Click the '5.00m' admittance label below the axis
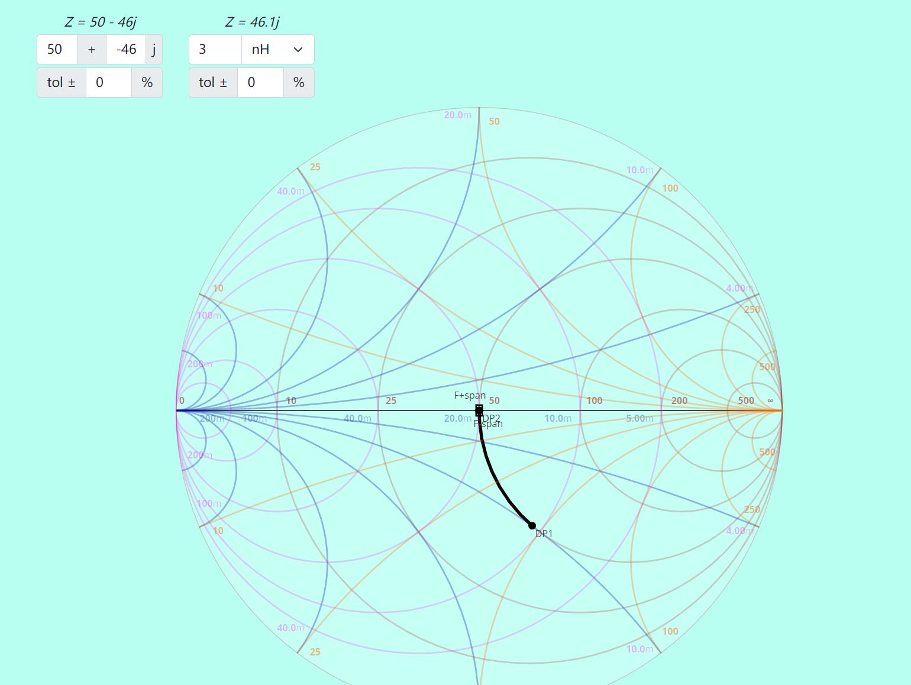Screen dimensions: 911x685 [640, 418]
